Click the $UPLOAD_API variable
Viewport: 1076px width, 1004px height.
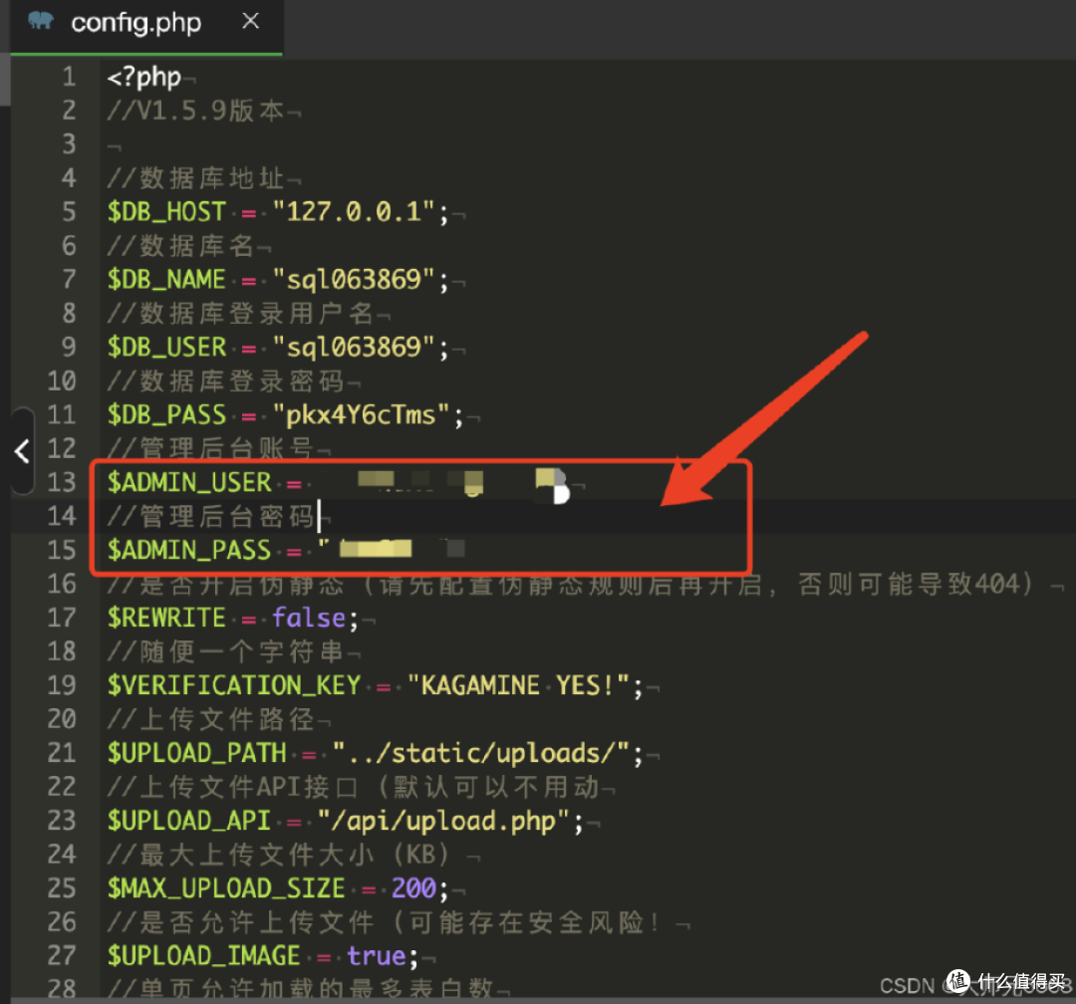tap(189, 822)
